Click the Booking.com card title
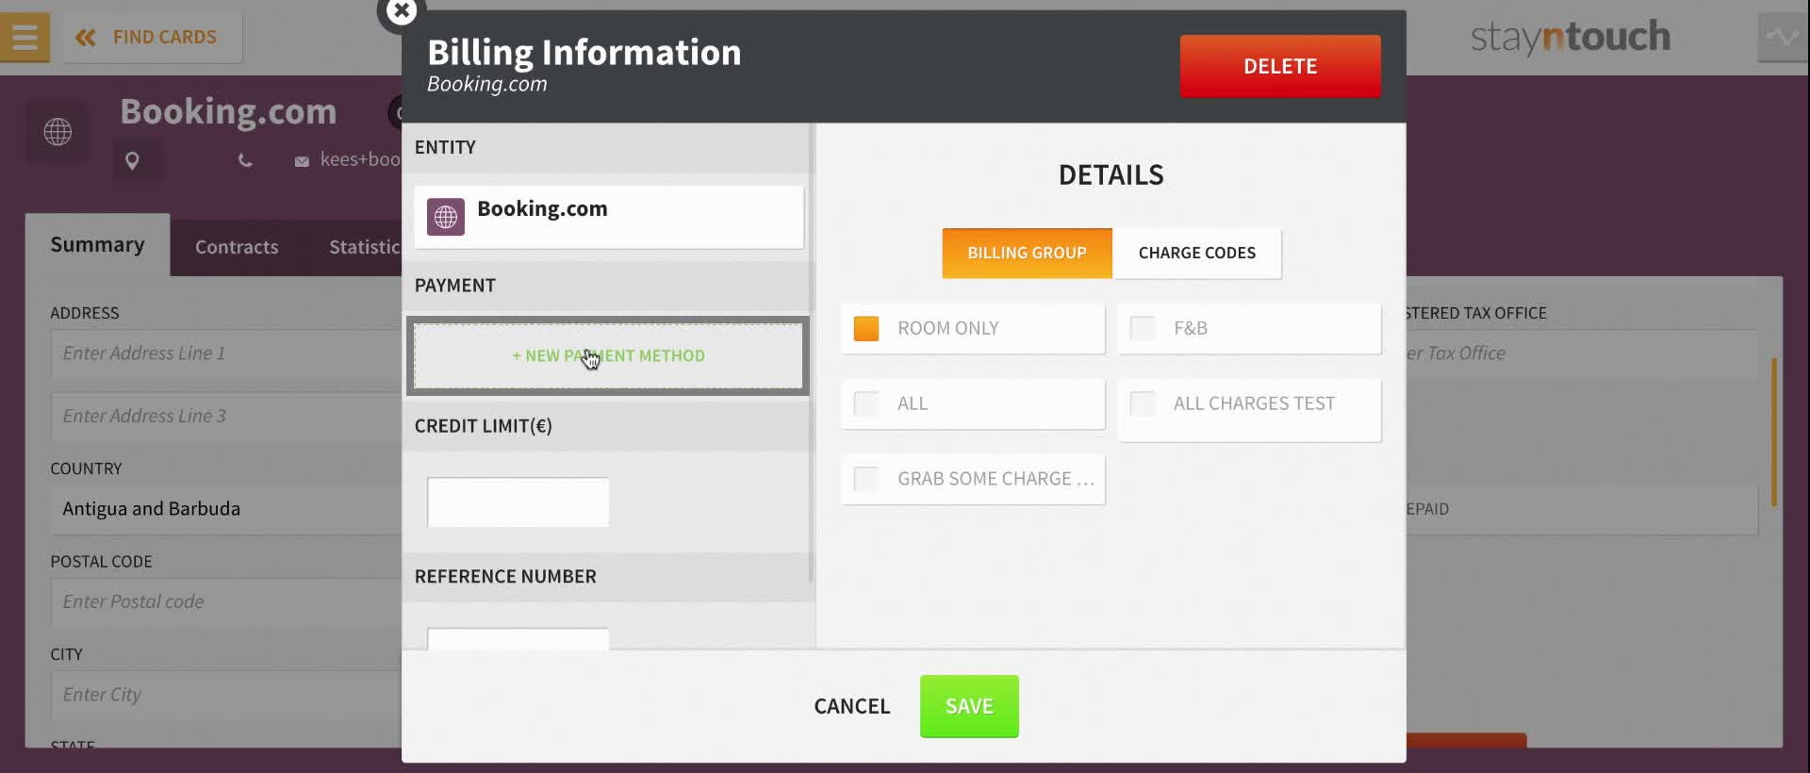Image resolution: width=1810 pixels, height=773 pixels. click(228, 111)
